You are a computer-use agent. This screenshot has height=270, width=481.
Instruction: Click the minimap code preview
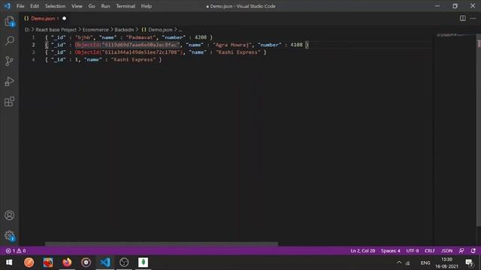coord(455,35)
